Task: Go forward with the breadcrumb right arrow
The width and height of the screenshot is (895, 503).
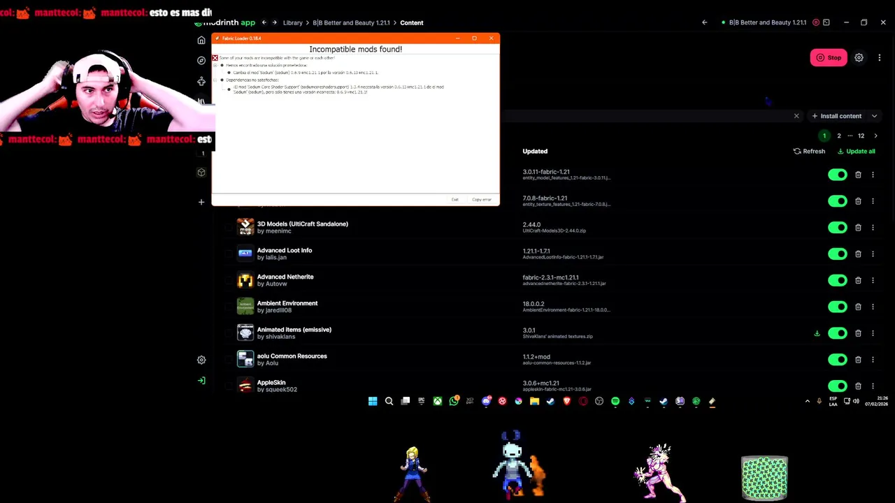Action: (x=274, y=23)
